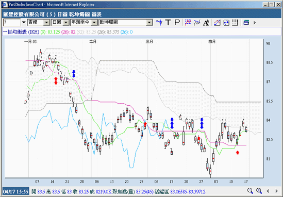Select the crosshair cursor tool
This screenshot has width=283, height=197.
coord(159,23)
